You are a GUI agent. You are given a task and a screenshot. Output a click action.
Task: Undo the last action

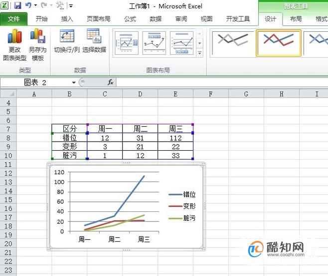tap(28, 5)
